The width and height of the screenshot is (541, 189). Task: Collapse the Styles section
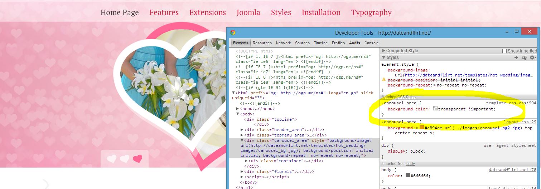[384, 58]
